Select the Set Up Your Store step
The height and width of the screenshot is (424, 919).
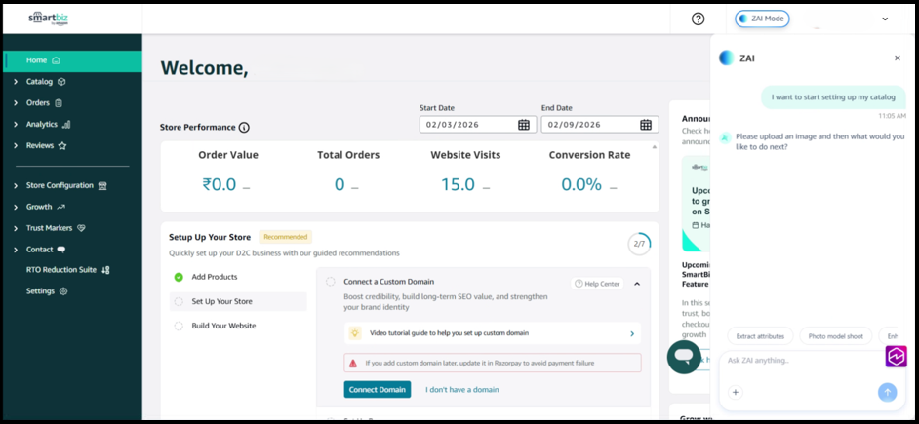pyautogui.click(x=221, y=302)
